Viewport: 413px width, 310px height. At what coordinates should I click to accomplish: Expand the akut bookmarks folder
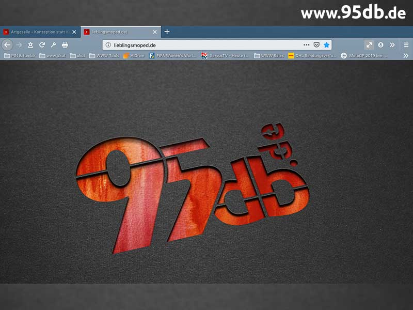[x=78, y=56]
